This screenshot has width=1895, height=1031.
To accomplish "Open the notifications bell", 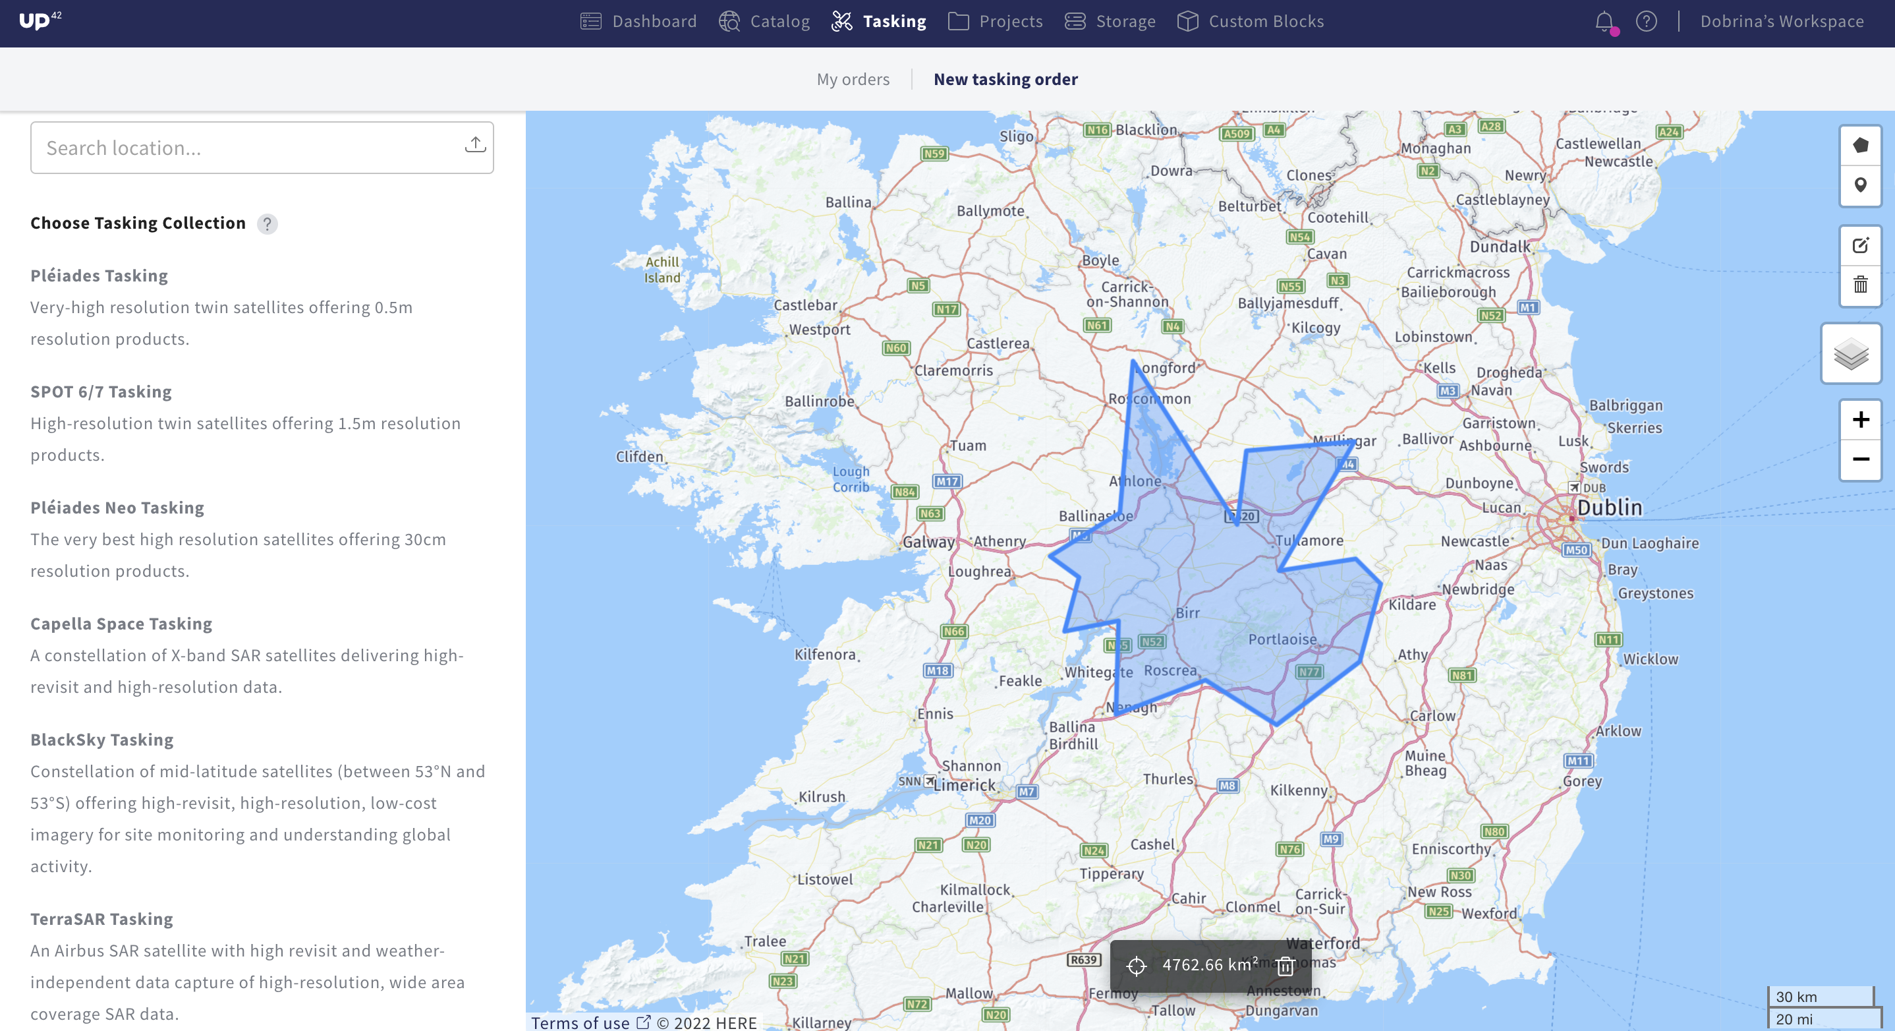I will click(1604, 21).
